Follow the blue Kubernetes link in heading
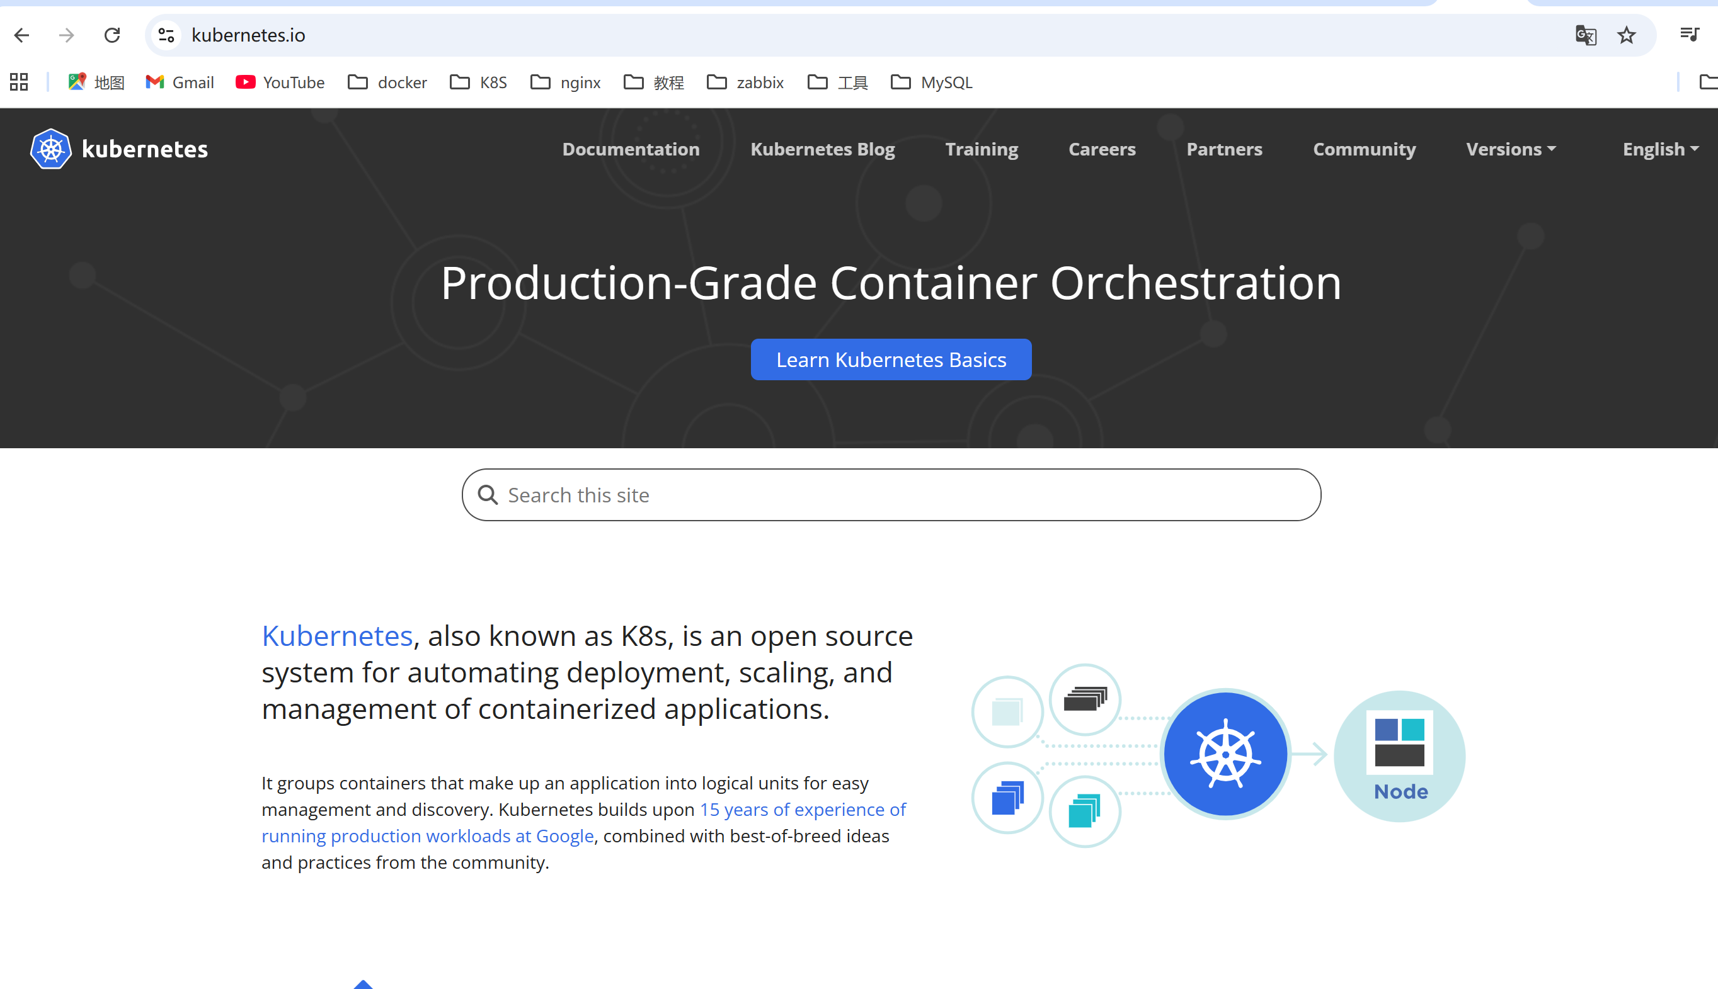Image resolution: width=1718 pixels, height=989 pixels. click(x=337, y=636)
